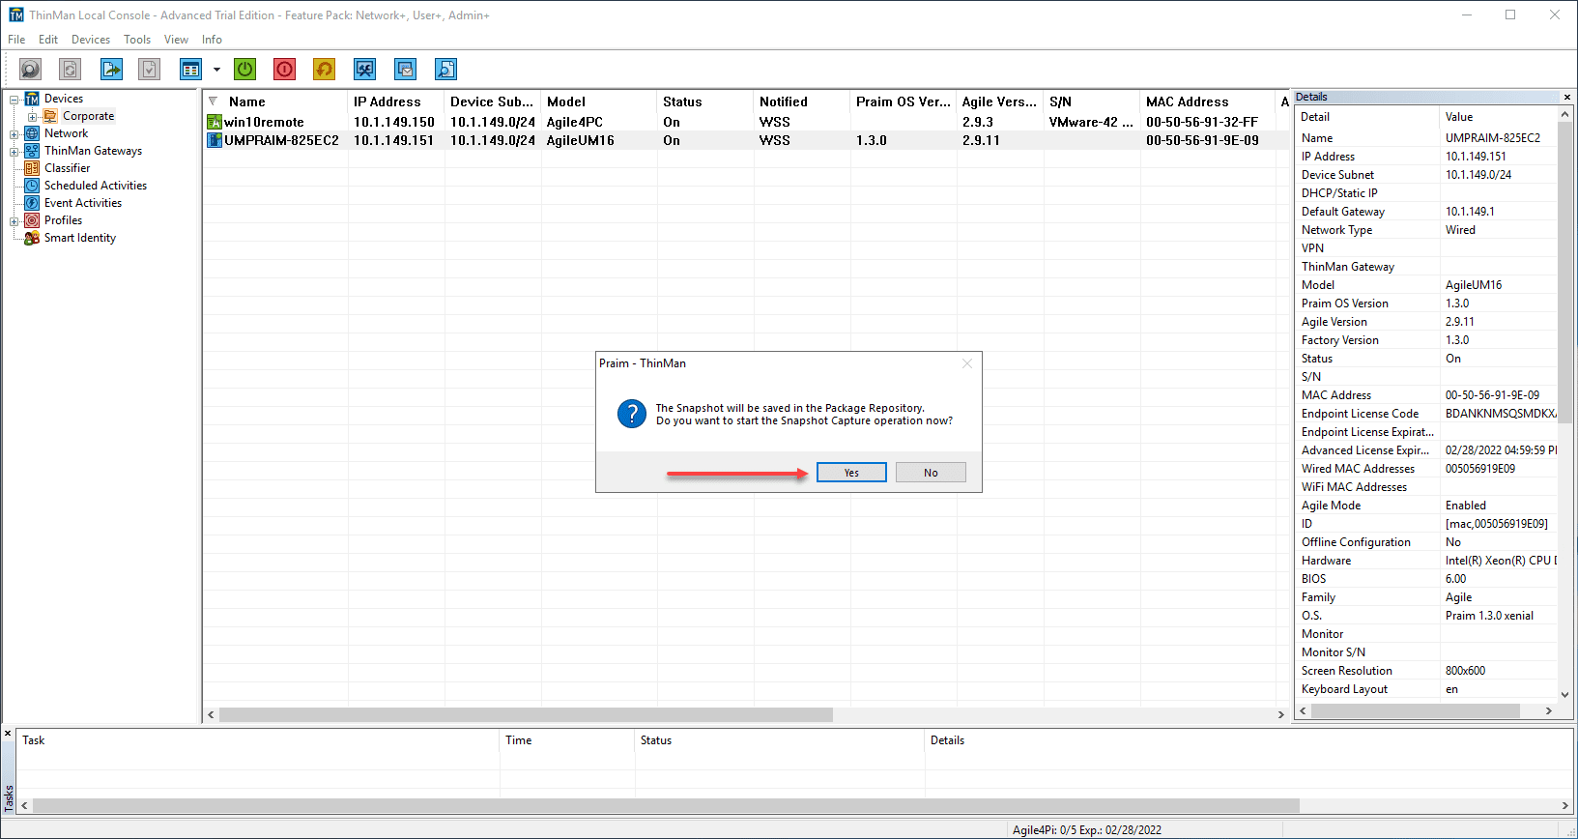Close the Tasks panel
Viewport: 1578px width, 839px height.
8,734
